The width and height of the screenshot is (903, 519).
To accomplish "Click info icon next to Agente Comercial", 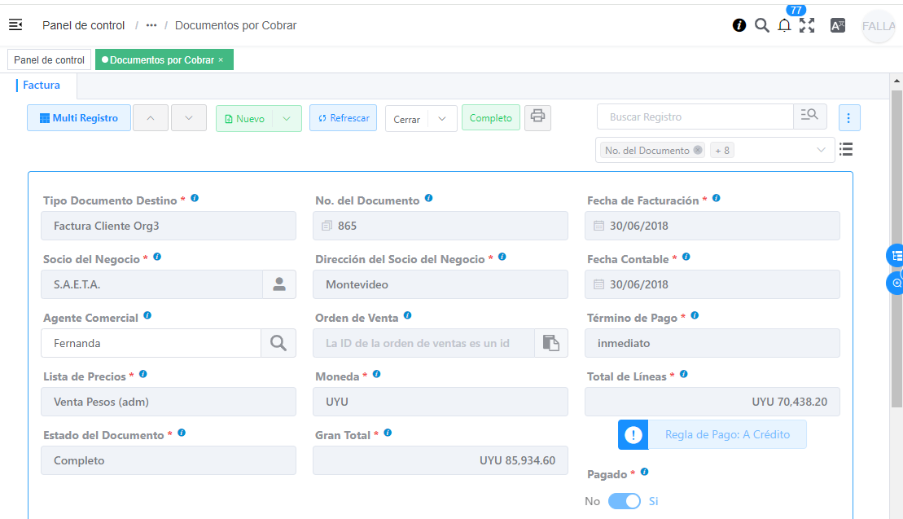I will tap(147, 315).
